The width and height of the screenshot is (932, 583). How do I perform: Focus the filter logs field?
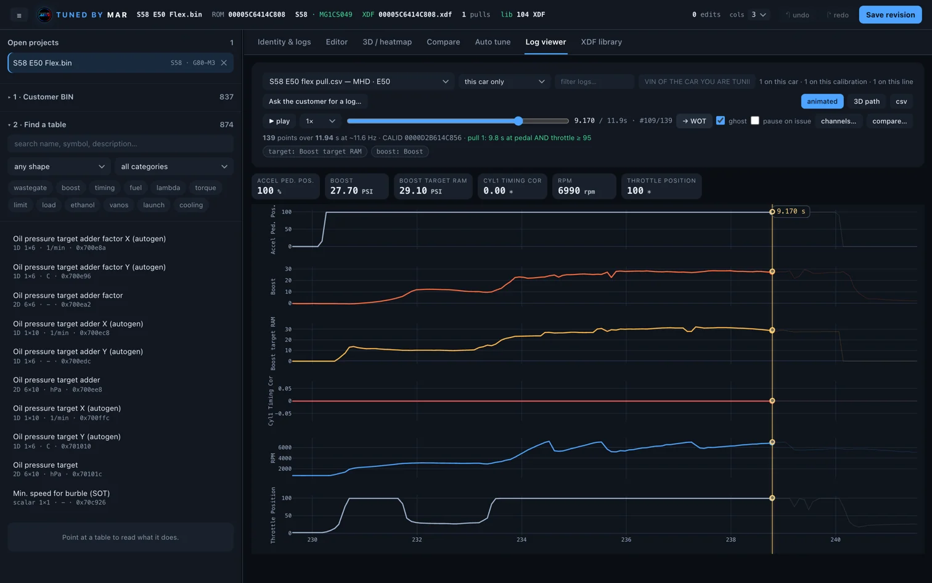pyautogui.click(x=594, y=81)
